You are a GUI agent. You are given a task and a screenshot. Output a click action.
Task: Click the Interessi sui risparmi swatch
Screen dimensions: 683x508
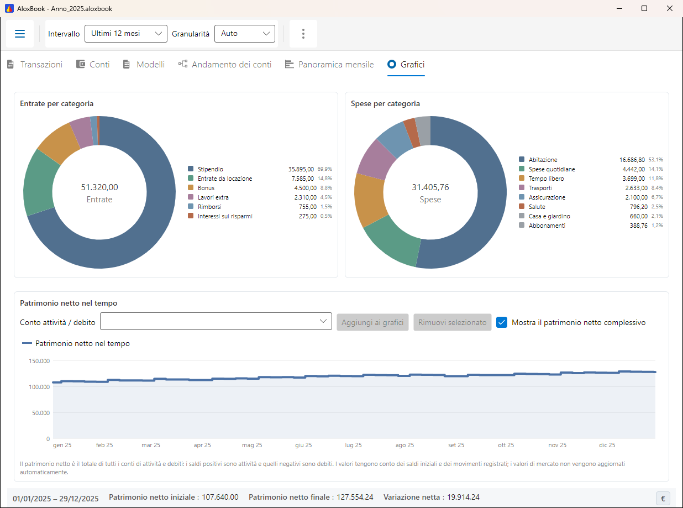[x=191, y=216]
